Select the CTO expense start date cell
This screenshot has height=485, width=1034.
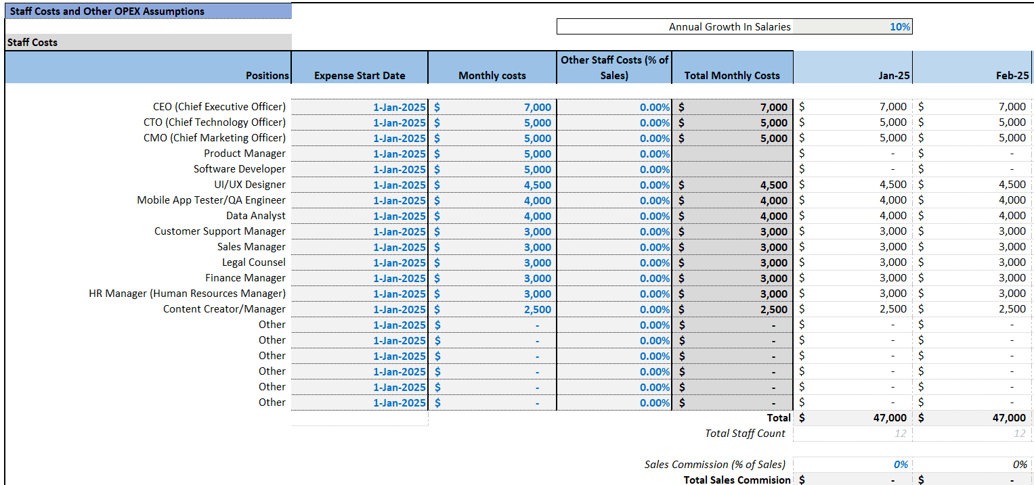coord(360,122)
